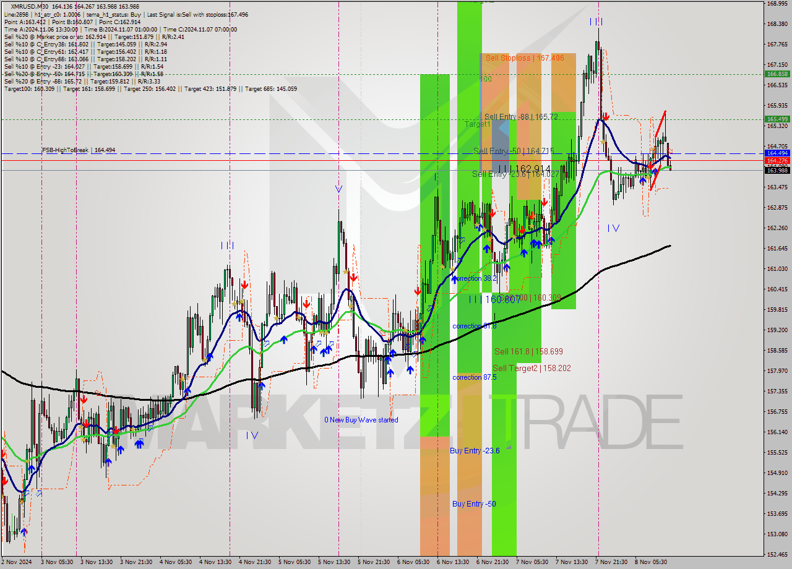Image resolution: width=792 pixels, height=569 pixels.
Task: Click the 'FSB-HighToBreak | 164.494' label
Action: 79,150
